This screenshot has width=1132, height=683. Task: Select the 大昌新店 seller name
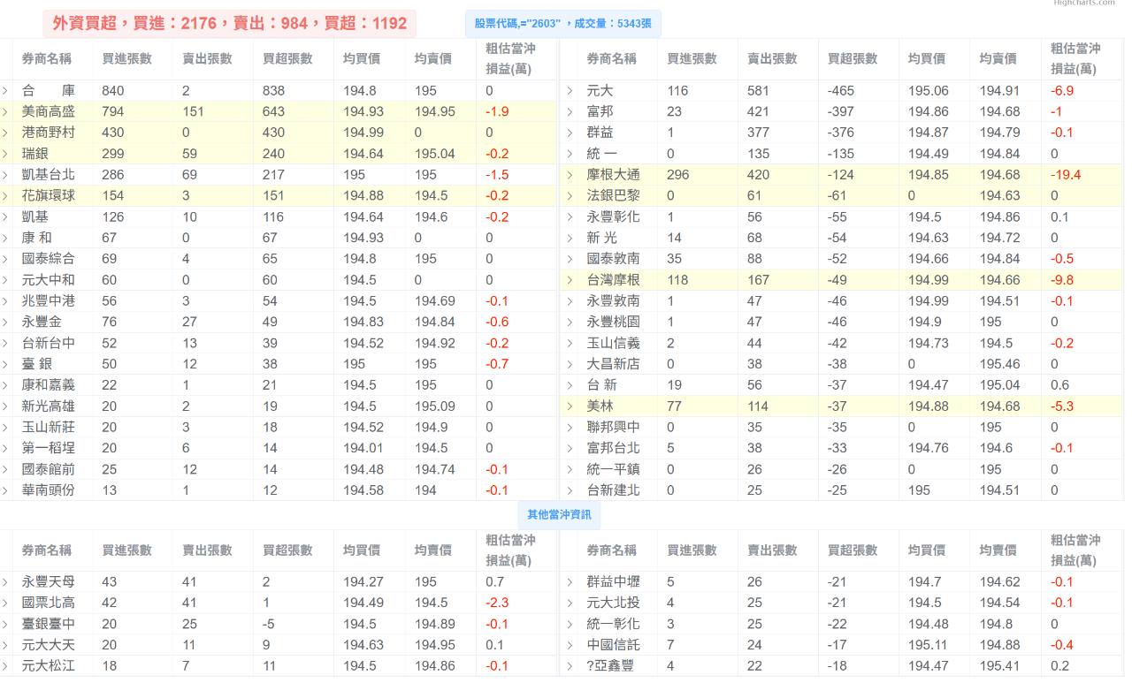tap(614, 365)
